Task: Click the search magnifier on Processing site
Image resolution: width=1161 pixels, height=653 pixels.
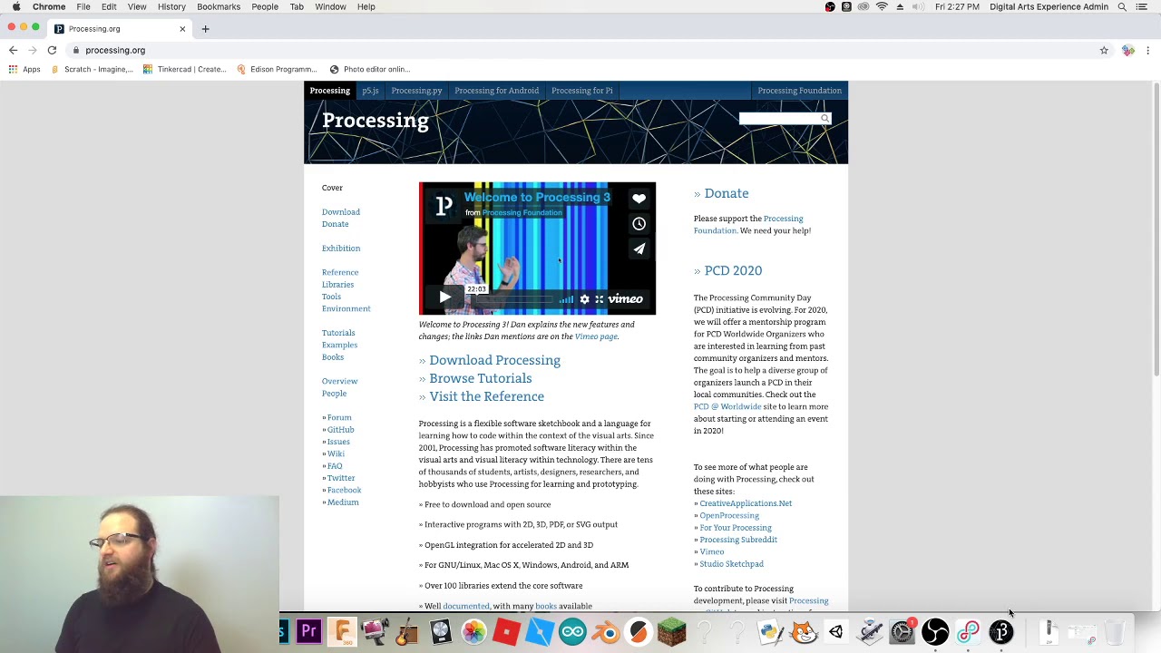Action: (824, 119)
